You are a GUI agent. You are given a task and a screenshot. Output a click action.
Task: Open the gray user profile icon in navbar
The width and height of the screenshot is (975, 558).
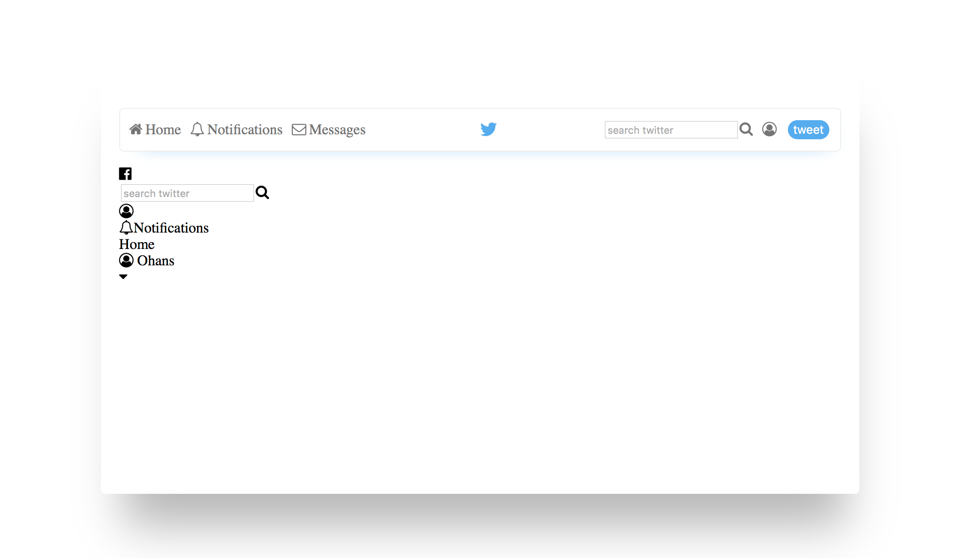click(769, 129)
